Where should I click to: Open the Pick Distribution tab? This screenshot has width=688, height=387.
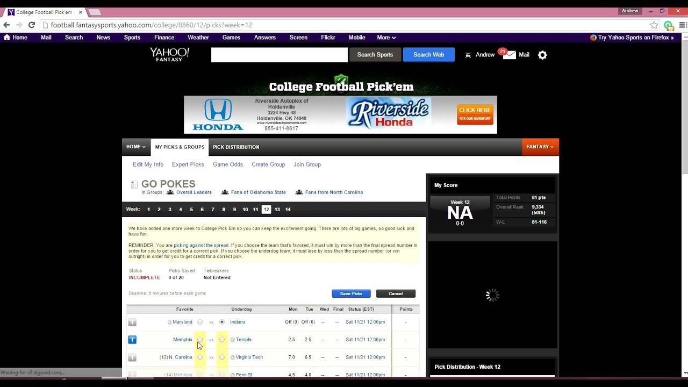(236, 147)
